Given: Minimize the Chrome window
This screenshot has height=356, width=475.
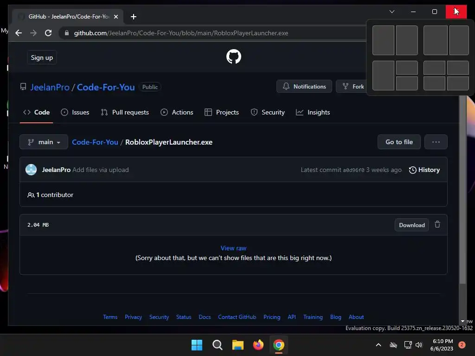Looking at the screenshot, I should coord(413,12).
